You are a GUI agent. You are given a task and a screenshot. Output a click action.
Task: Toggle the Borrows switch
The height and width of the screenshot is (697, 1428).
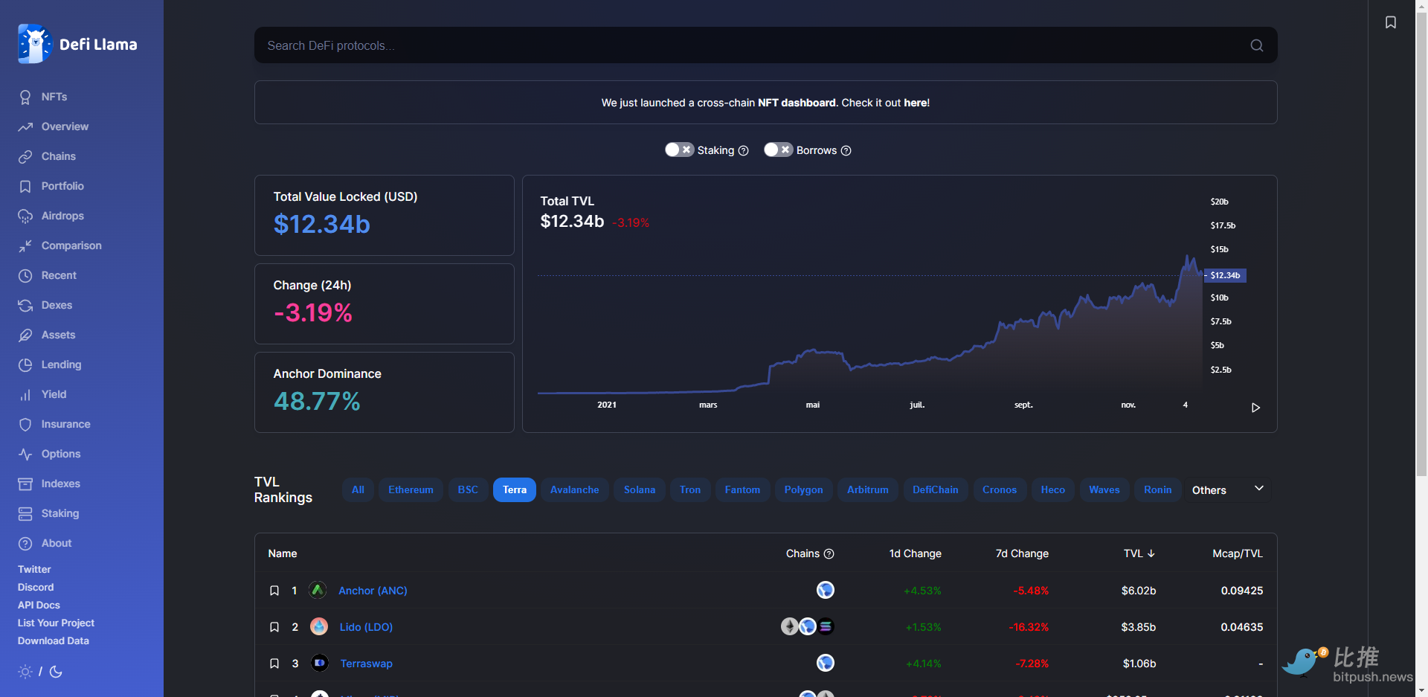778,150
